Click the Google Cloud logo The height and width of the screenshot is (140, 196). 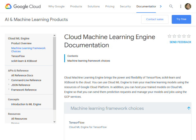pos(23,6)
